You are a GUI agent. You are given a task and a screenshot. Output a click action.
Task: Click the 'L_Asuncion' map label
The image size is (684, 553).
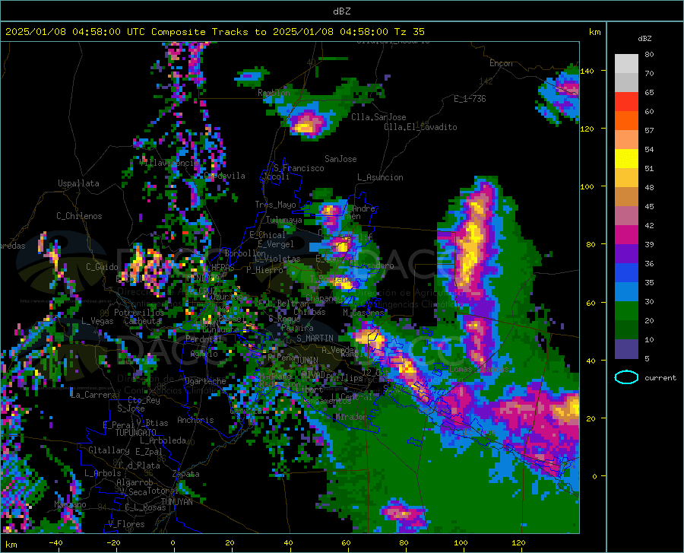pyautogui.click(x=380, y=177)
